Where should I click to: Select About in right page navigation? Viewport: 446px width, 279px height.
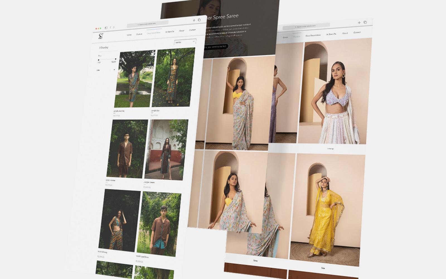tap(345, 33)
